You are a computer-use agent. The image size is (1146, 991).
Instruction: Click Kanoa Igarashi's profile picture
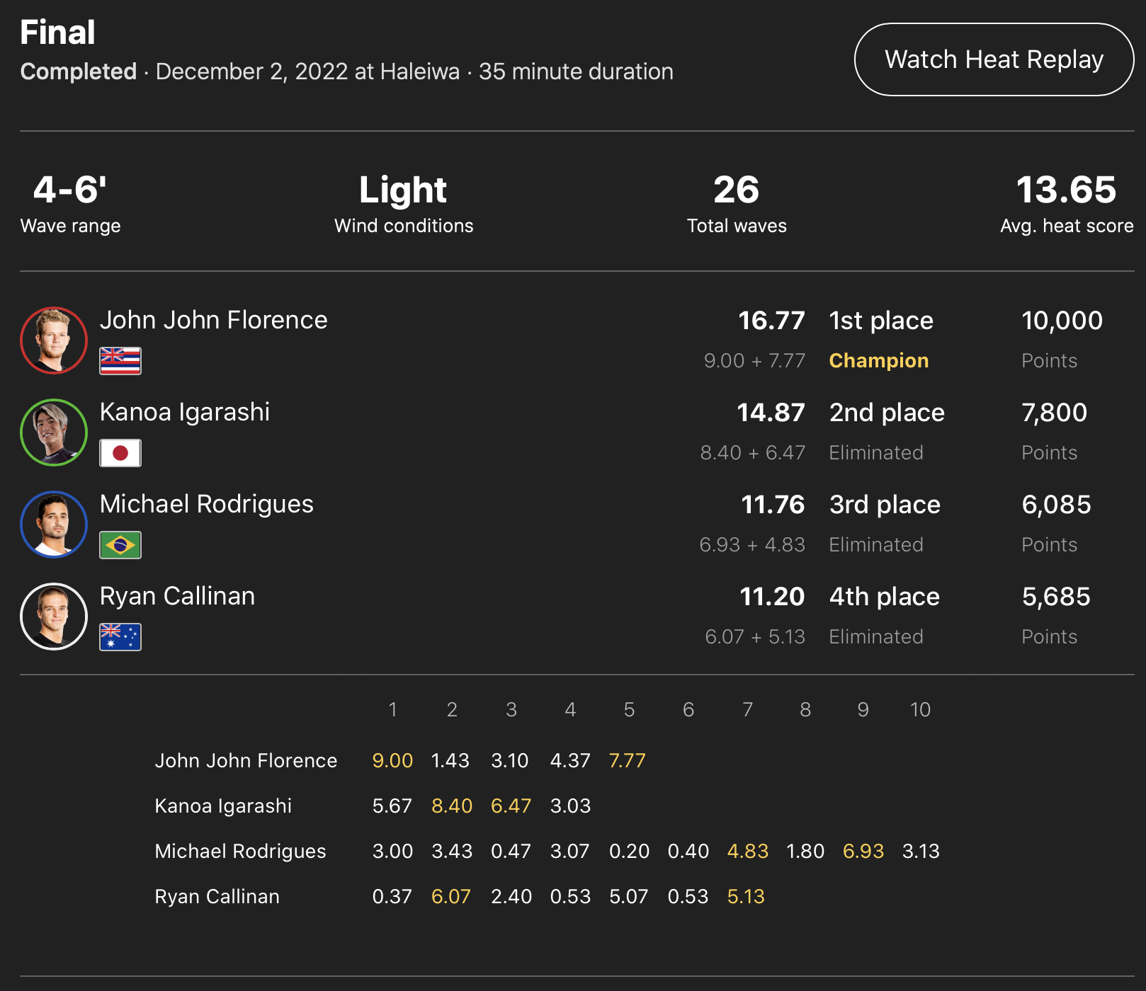pos(54,433)
